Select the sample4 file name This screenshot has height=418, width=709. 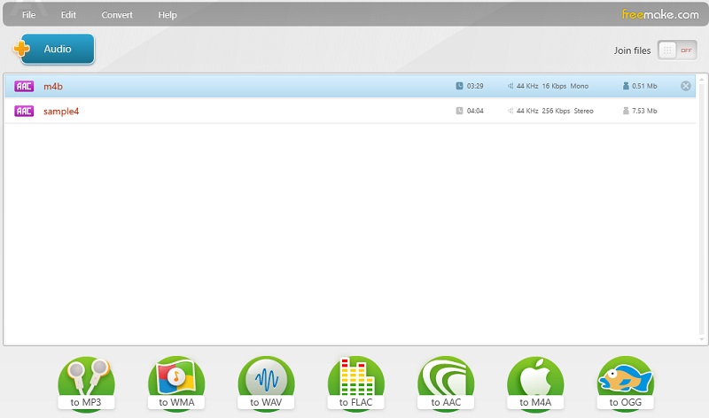61,112
